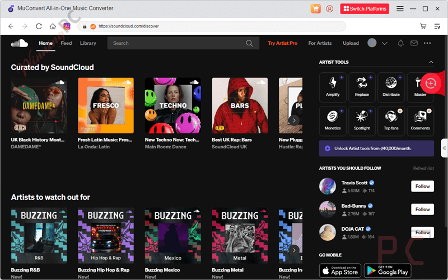Open the Monetize artist tool
Screen dimensions: 448x280
tap(333, 121)
